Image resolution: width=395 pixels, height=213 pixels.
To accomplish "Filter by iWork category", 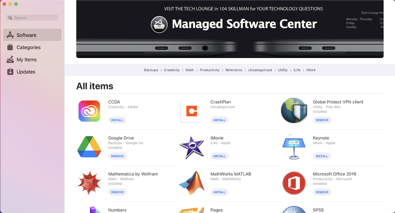I will pos(311,70).
